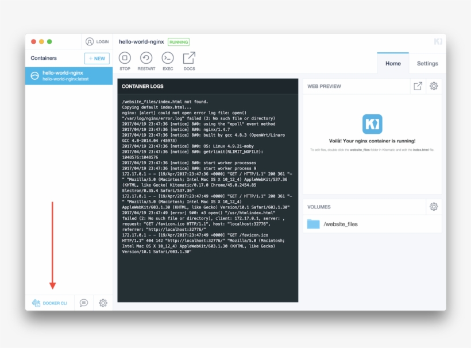Click the whale icon next to DOCKER CLI
The width and height of the screenshot is (471, 348).
tap(36, 303)
